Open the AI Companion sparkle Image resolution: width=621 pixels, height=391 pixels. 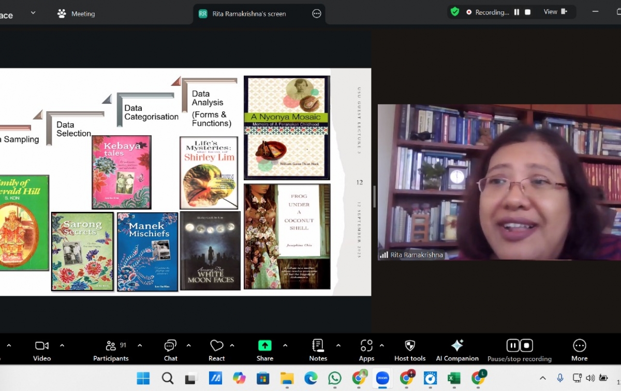click(457, 350)
